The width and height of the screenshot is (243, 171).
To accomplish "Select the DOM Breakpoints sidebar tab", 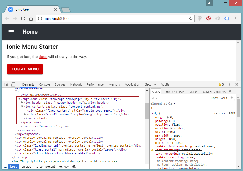I will pyautogui.click(x=213, y=92).
